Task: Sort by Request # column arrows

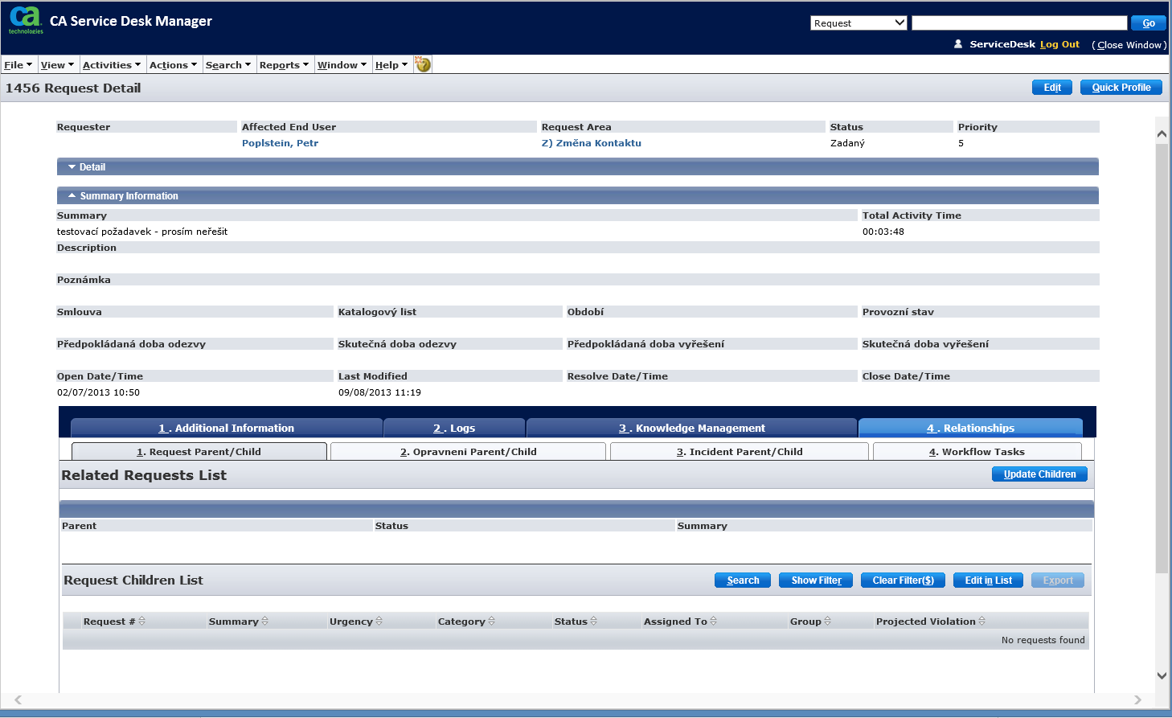Action: [141, 621]
